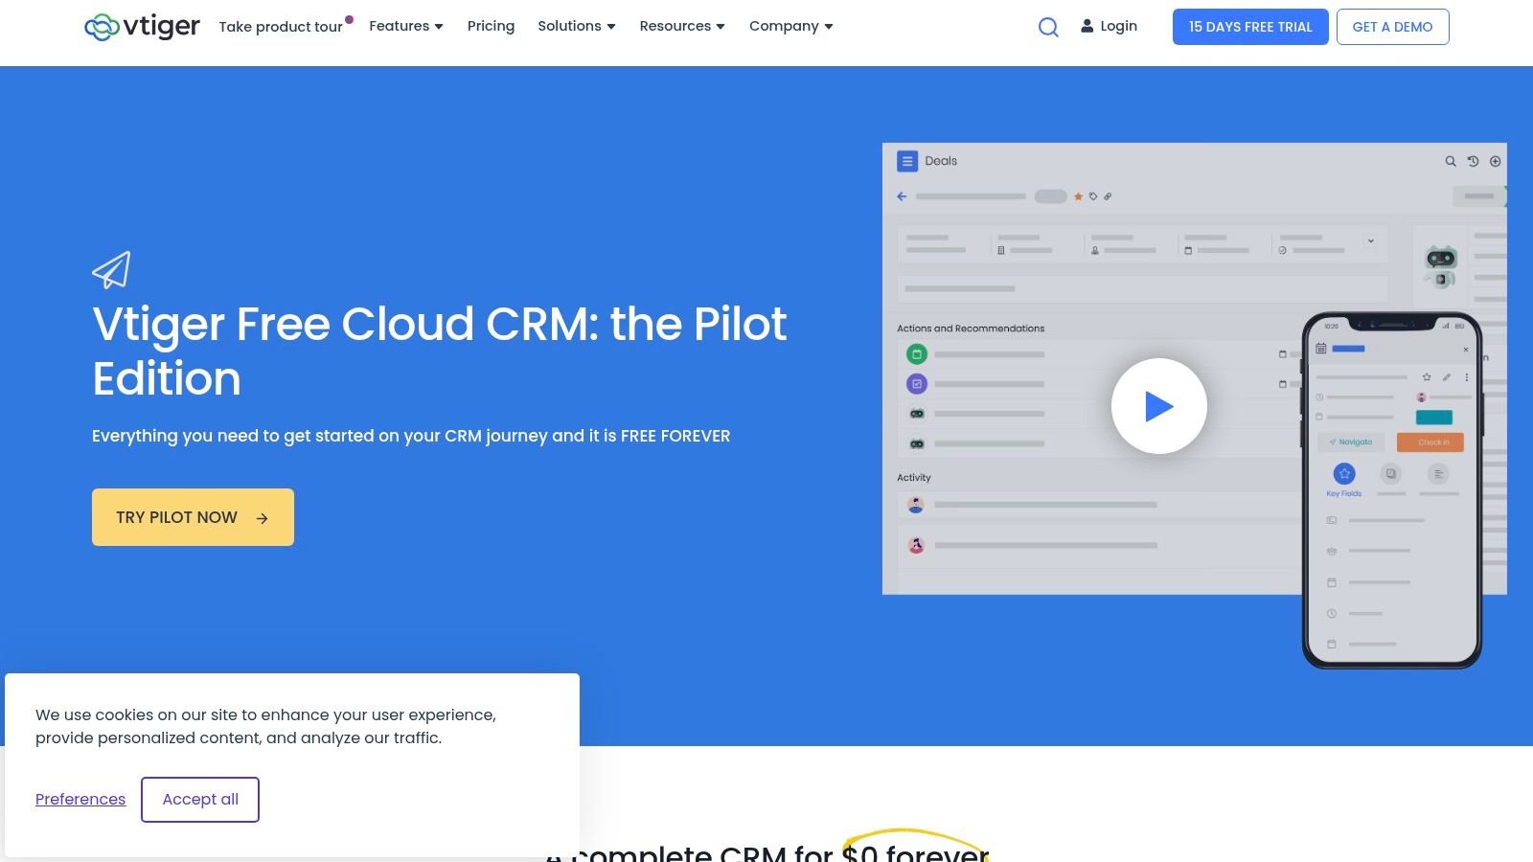Click the back arrow in the Deals record view
The width and height of the screenshot is (1533, 862).
(902, 195)
